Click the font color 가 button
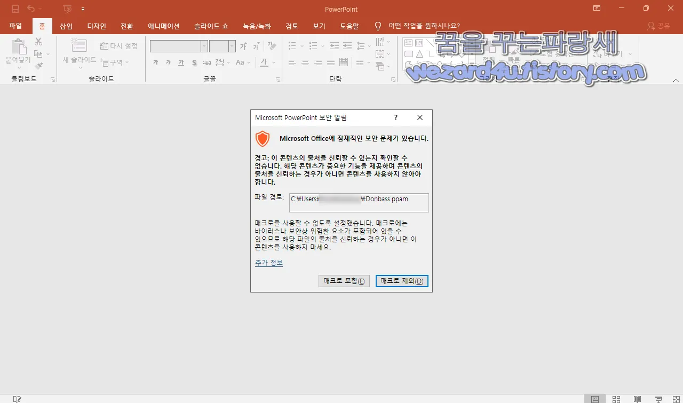The image size is (683, 403). 264,62
